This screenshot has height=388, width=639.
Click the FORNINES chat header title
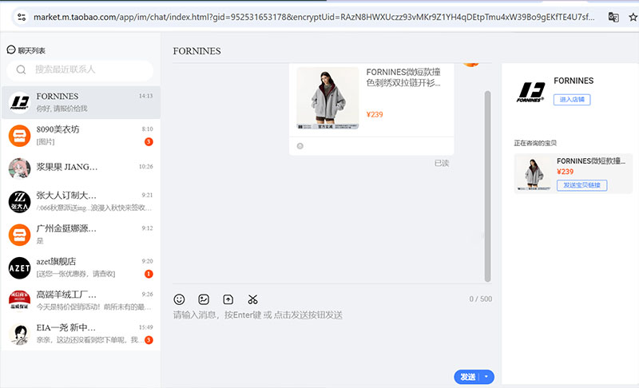[x=196, y=51]
